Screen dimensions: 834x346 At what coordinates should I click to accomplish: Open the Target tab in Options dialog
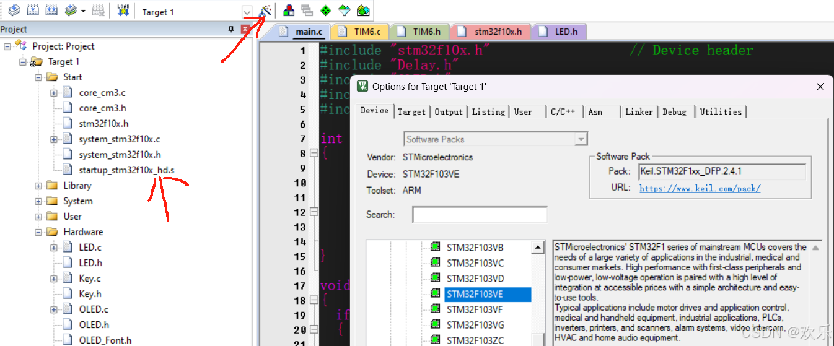(x=411, y=111)
